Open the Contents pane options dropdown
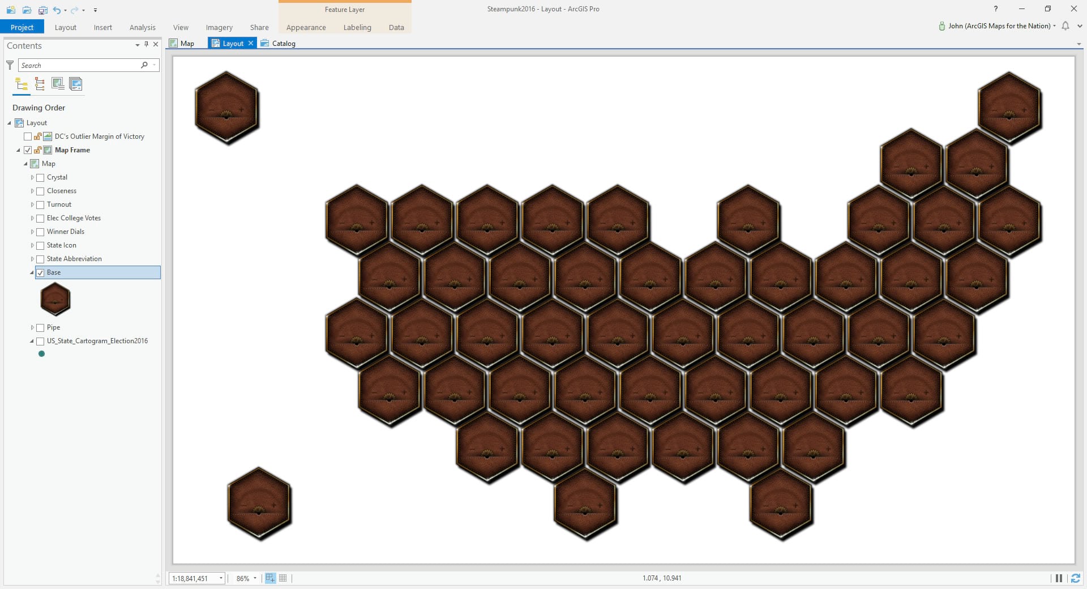Image resolution: width=1087 pixels, height=589 pixels. pos(138,45)
